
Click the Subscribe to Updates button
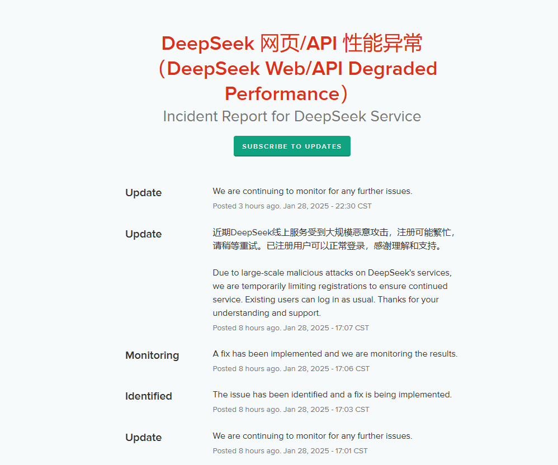tap(292, 146)
